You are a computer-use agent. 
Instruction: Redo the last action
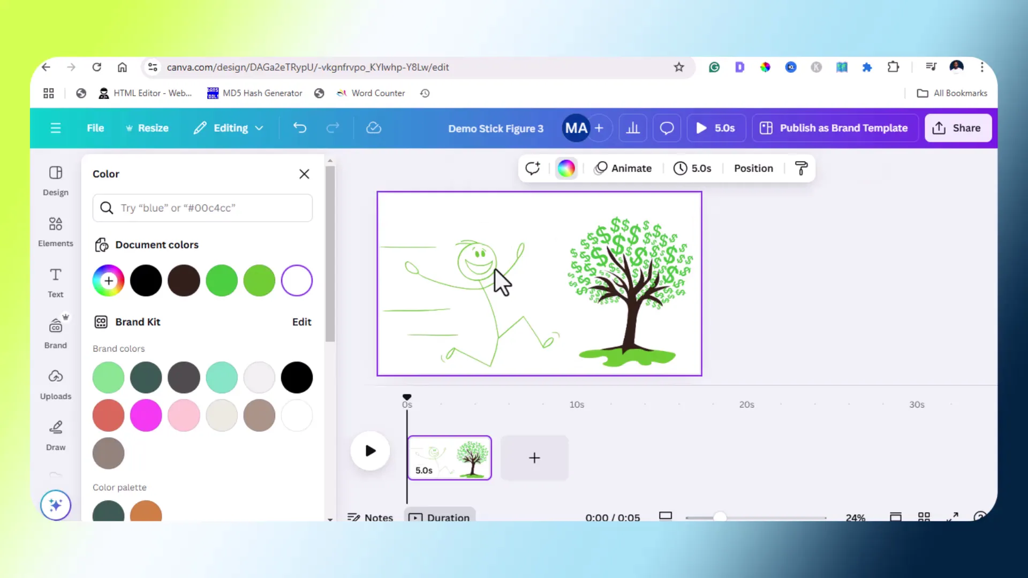[333, 128]
